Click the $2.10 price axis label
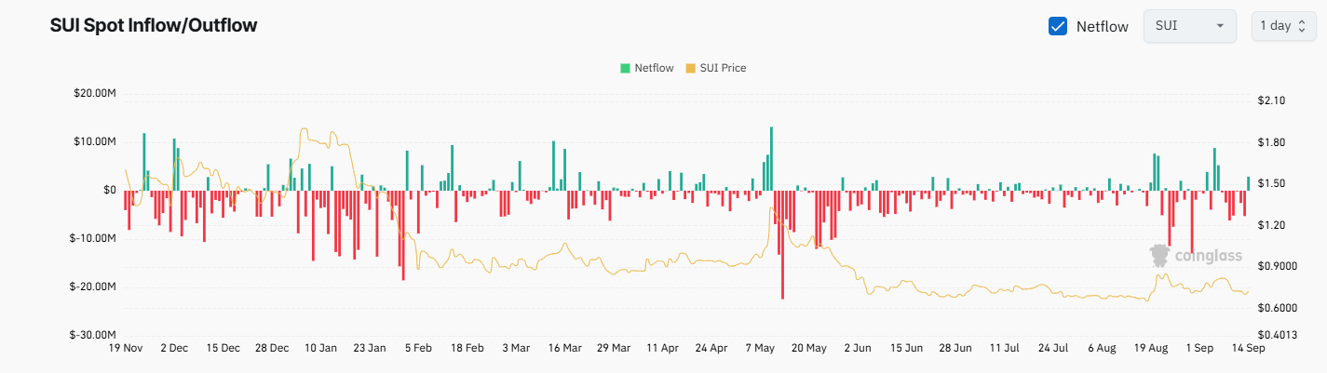The height and width of the screenshot is (373, 1327). click(x=1274, y=100)
